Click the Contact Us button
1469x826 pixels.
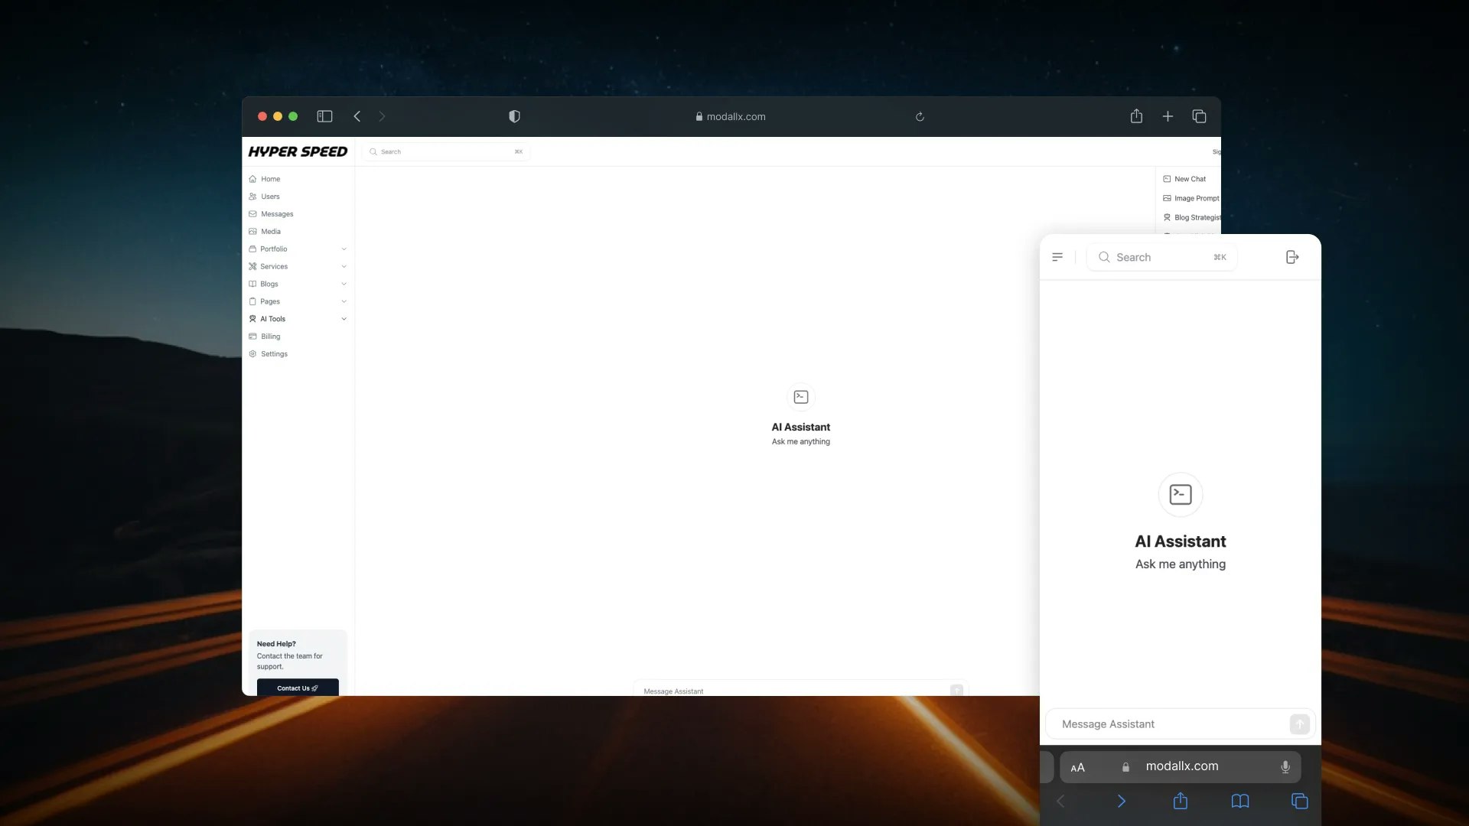(x=298, y=688)
